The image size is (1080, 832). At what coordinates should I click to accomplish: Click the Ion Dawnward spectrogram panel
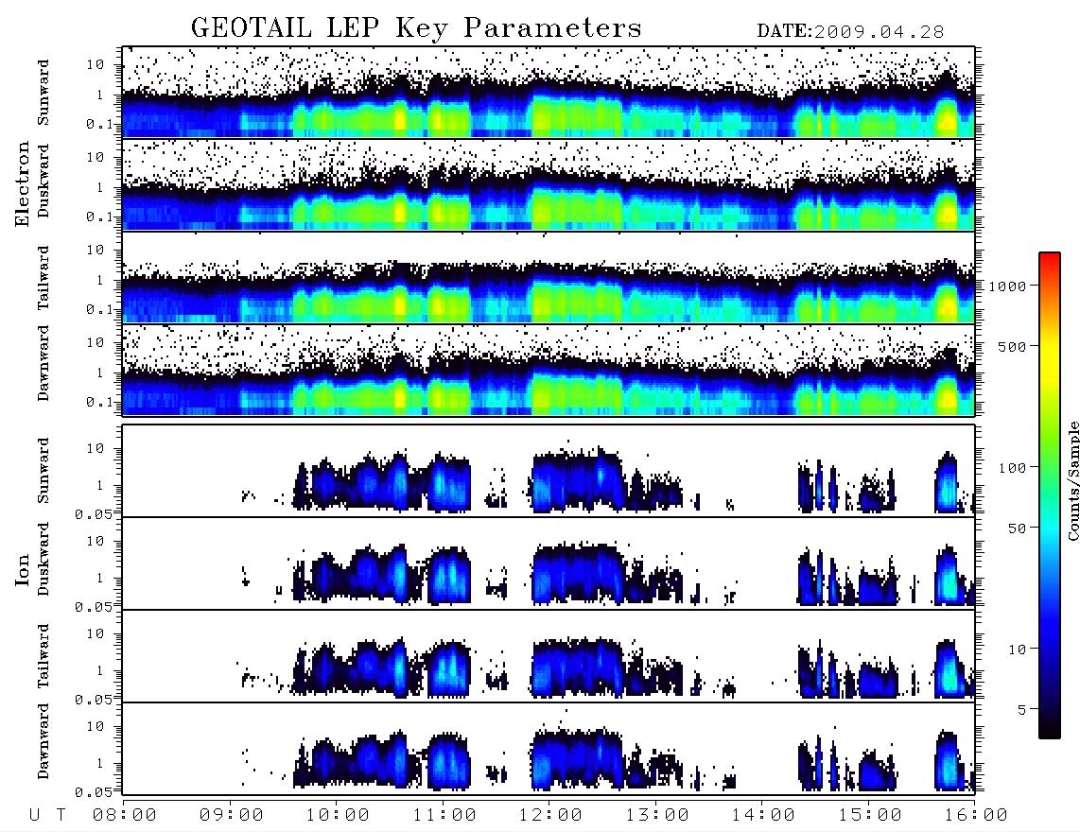pos(549,749)
